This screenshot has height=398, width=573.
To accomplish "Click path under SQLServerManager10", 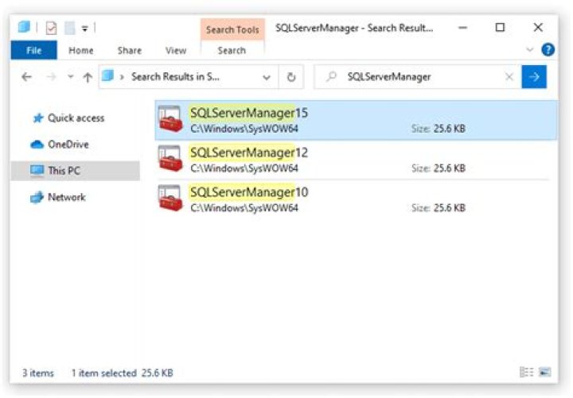I will [244, 208].
